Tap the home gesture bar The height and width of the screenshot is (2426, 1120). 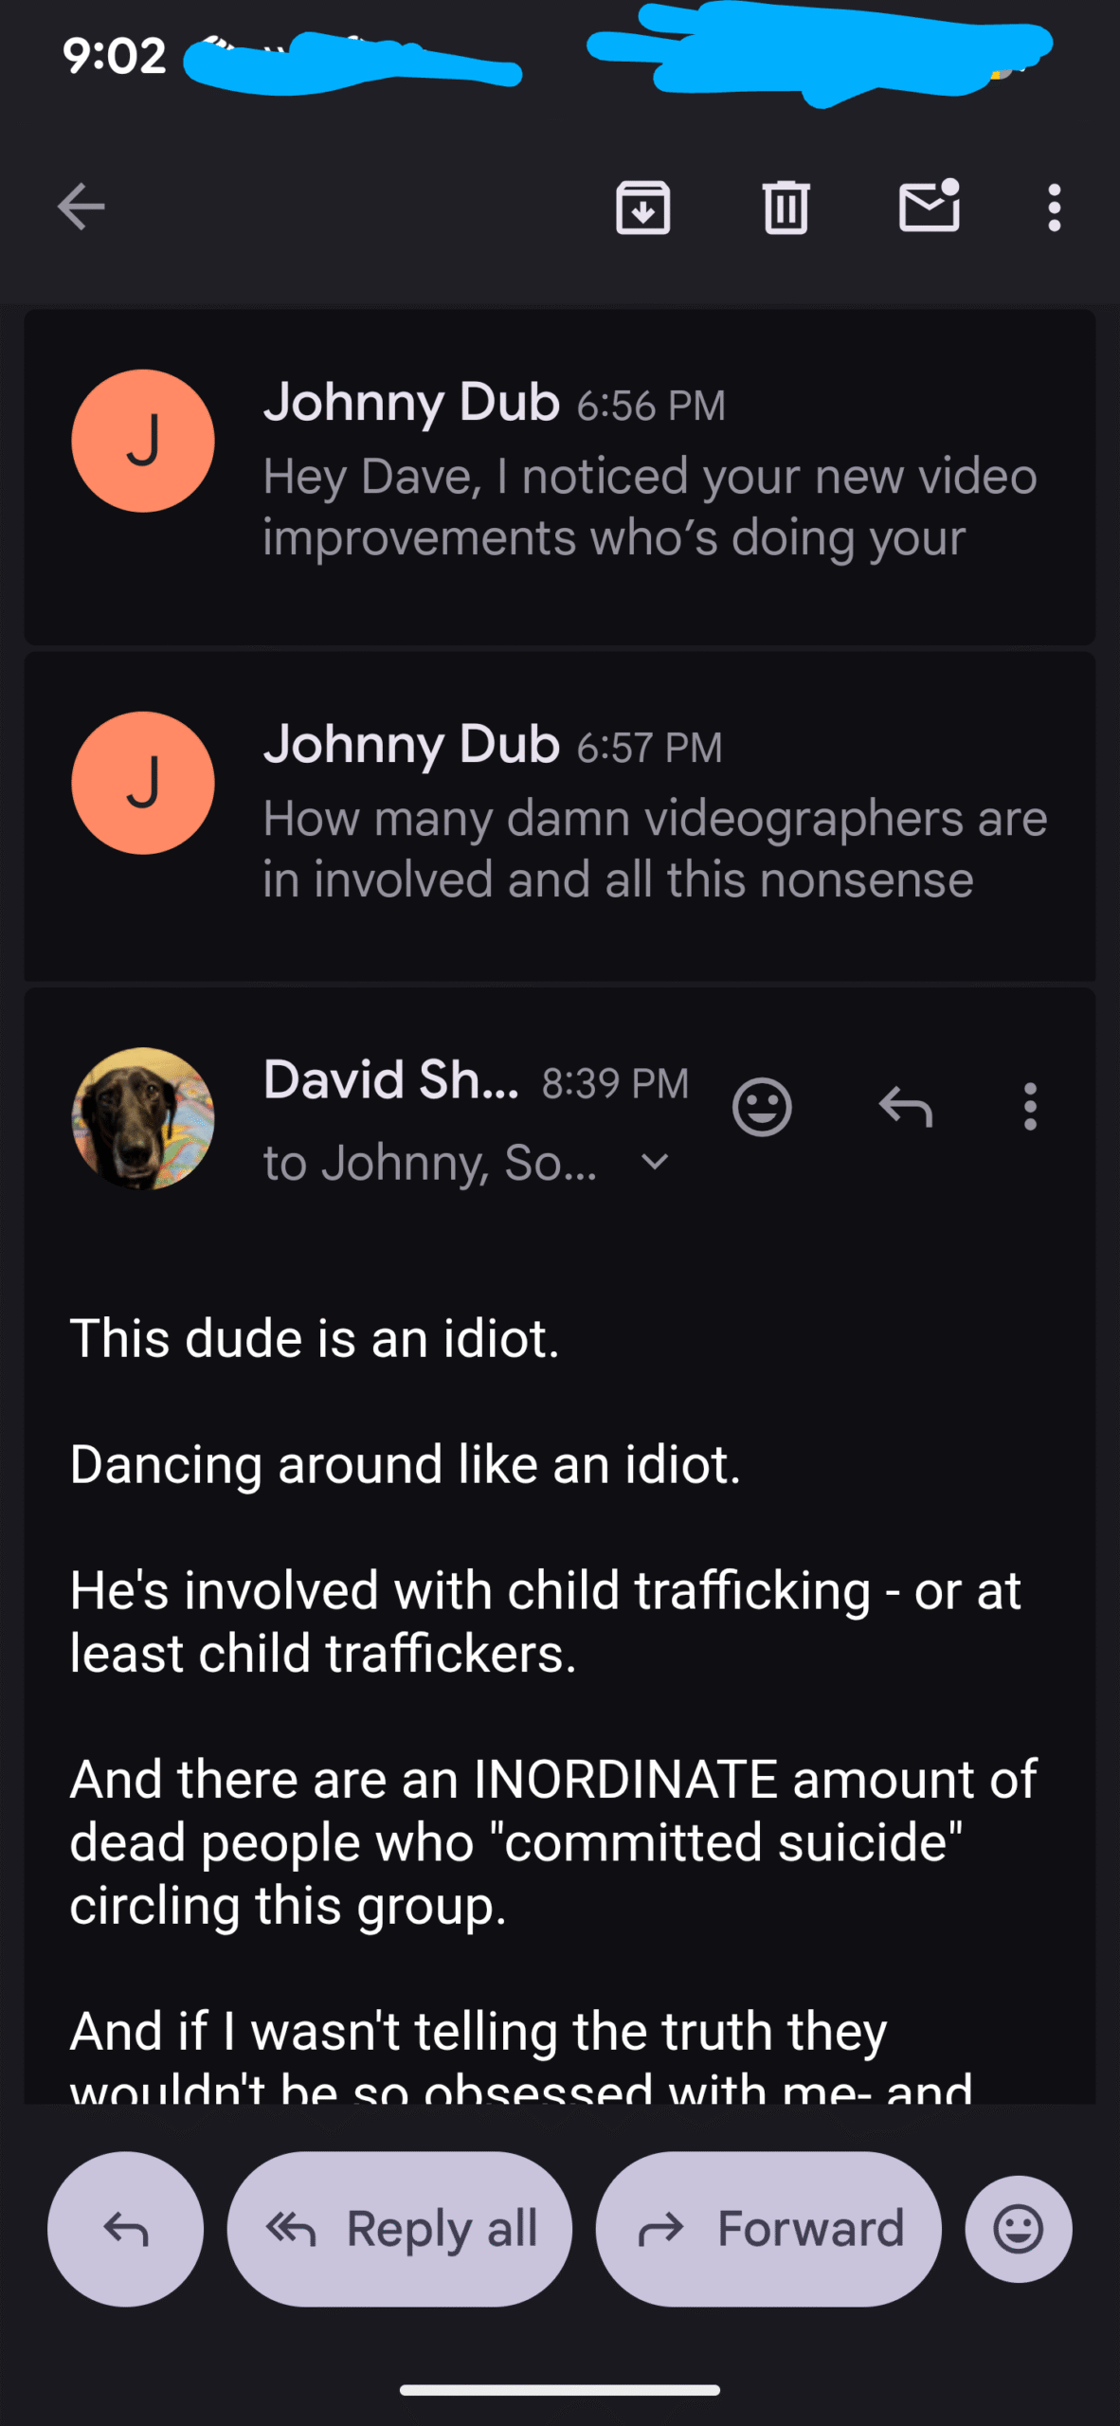coord(560,2390)
